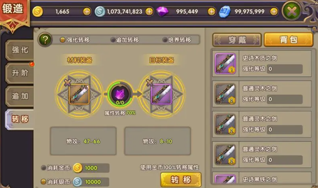The image size is (318, 188).
Task: Open the 追加 side tab
Action: [x=20, y=96]
